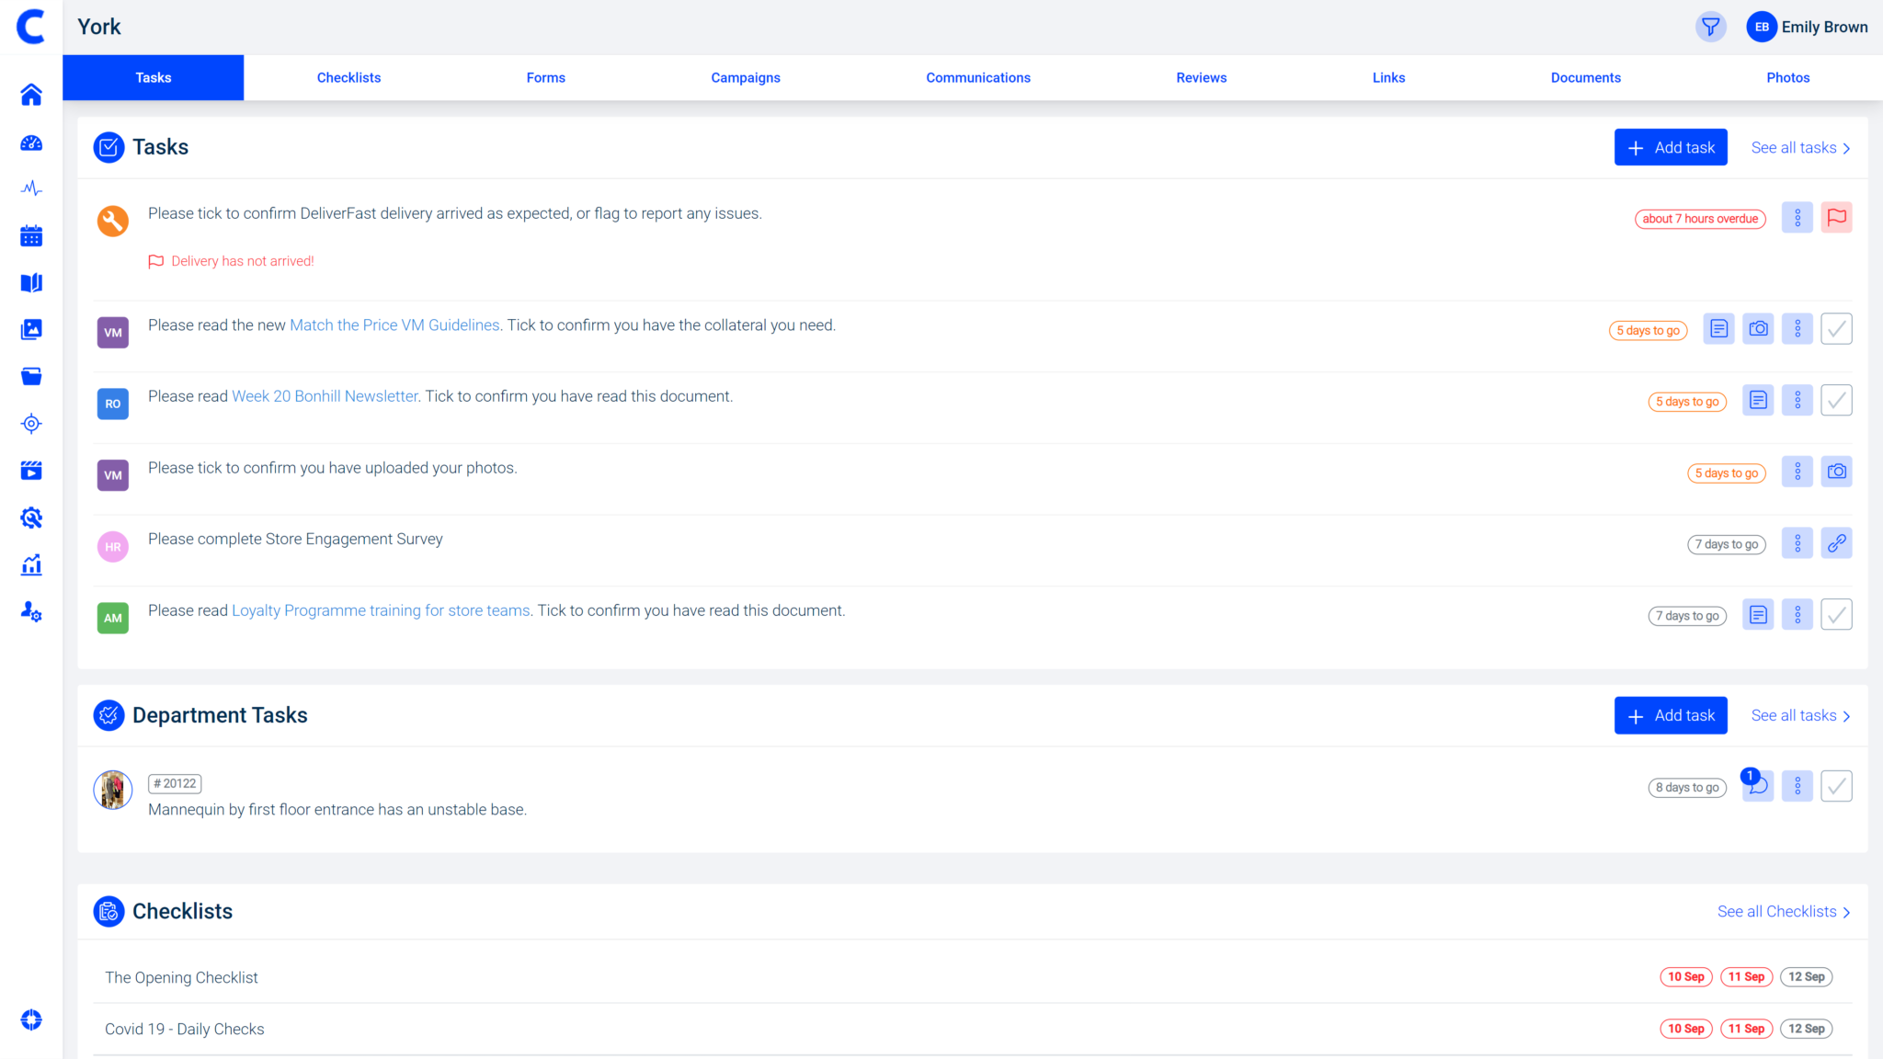Open link icon for Store Engagement Survey
This screenshot has height=1059, width=1883.
point(1836,543)
